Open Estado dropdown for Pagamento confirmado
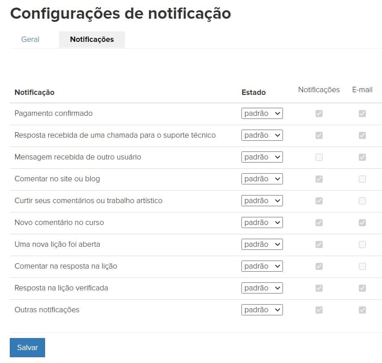Viewport: 382px width, 363px height. 262,113
